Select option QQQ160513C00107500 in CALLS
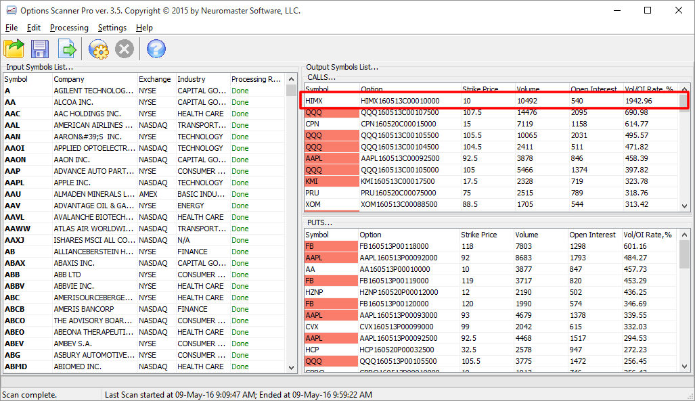Image resolution: width=695 pixels, height=401 pixels. 400,112
